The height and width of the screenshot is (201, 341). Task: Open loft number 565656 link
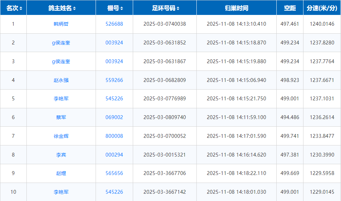coord(114,173)
